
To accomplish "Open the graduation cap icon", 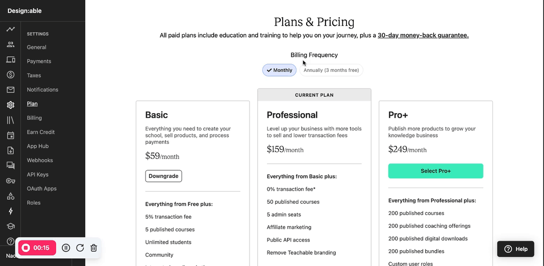I will coord(10,226).
